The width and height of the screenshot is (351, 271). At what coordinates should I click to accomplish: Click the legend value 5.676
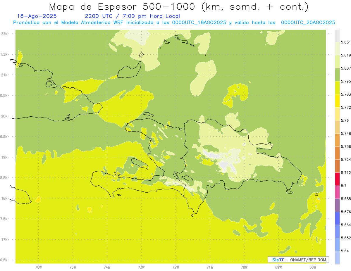pos(346,212)
